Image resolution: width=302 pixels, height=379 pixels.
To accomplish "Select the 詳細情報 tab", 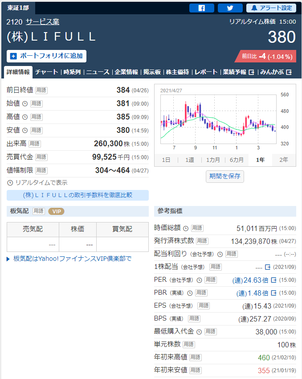I will point(18,72).
